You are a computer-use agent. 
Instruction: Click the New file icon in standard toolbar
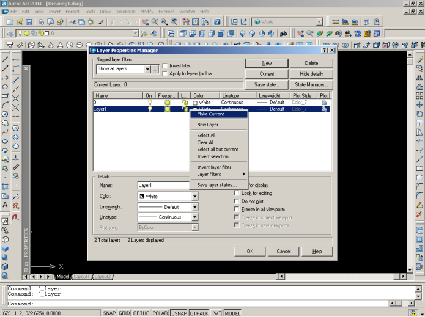(x=10, y=22)
